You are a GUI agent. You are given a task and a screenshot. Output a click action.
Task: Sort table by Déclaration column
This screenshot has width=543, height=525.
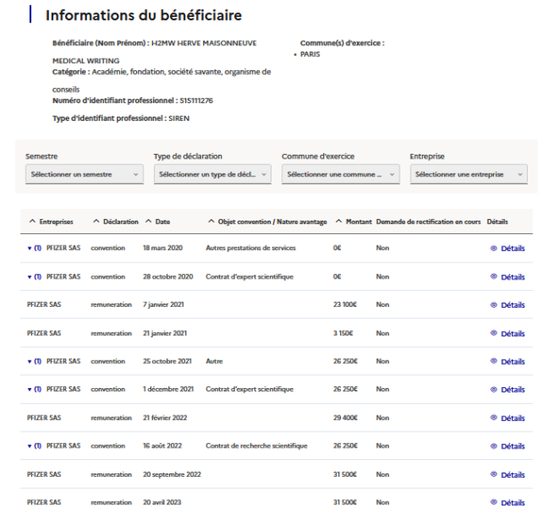click(116, 222)
